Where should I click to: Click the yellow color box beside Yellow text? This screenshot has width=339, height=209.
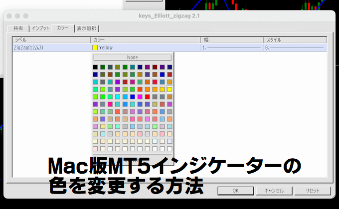tap(95, 47)
